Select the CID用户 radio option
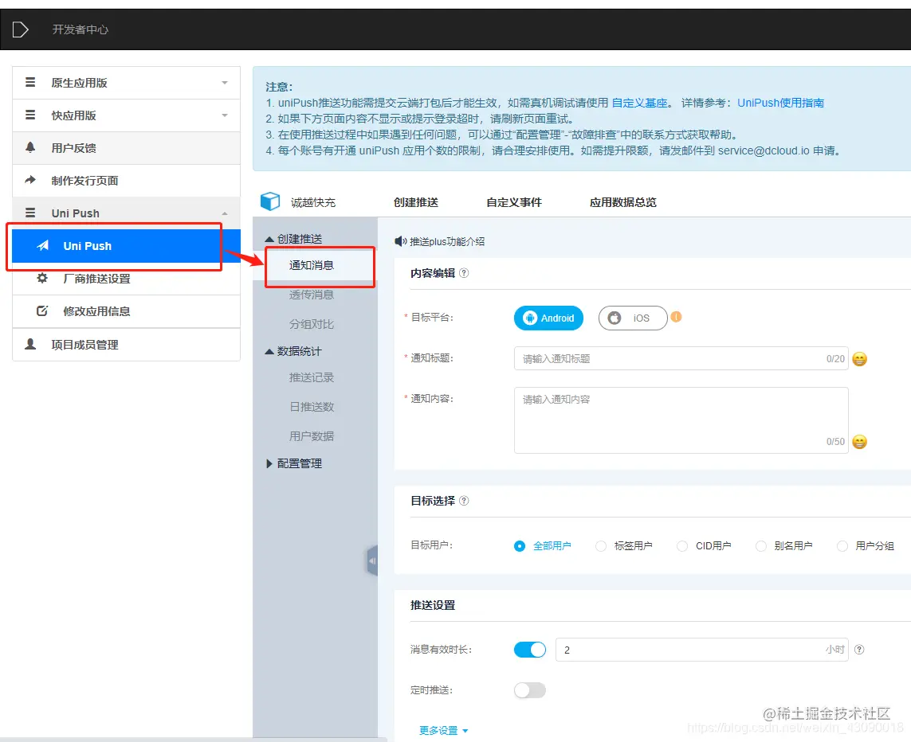911x742 pixels. (x=682, y=546)
